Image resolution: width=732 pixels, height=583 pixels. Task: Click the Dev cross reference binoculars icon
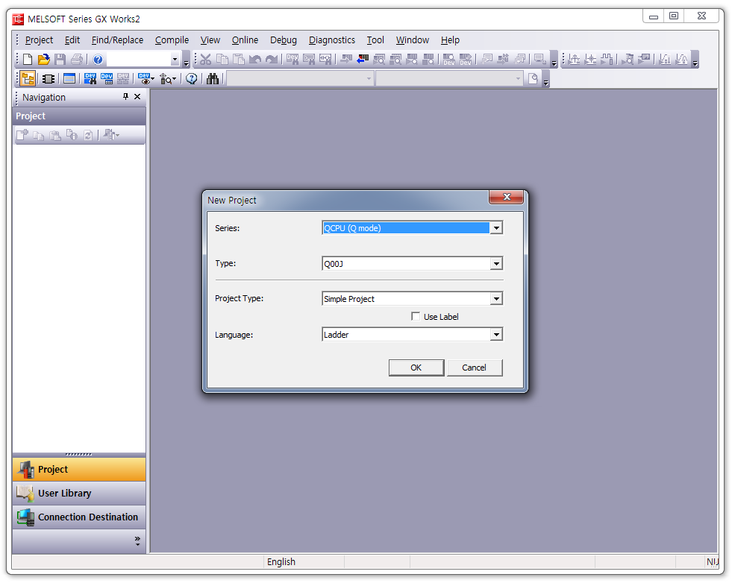[90, 79]
